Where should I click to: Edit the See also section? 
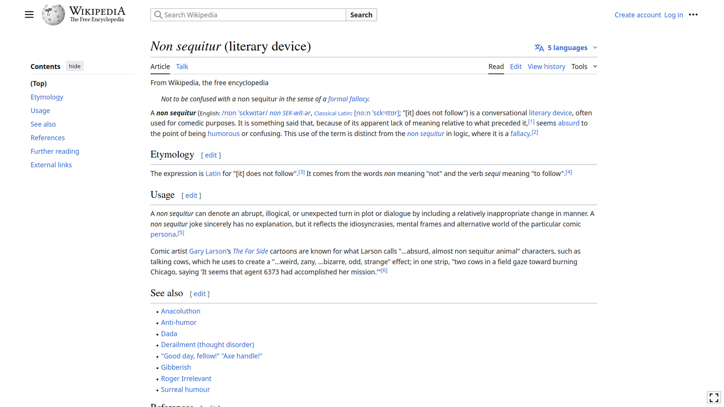coord(200,293)
